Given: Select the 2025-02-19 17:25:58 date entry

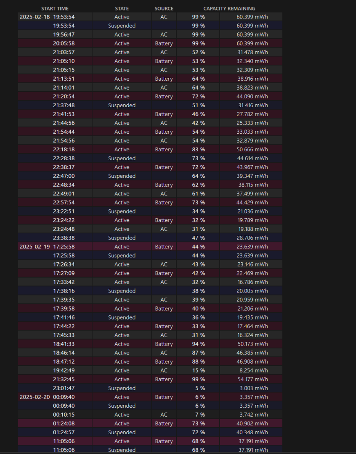Looking at the screenshot, I should (47, 247).
